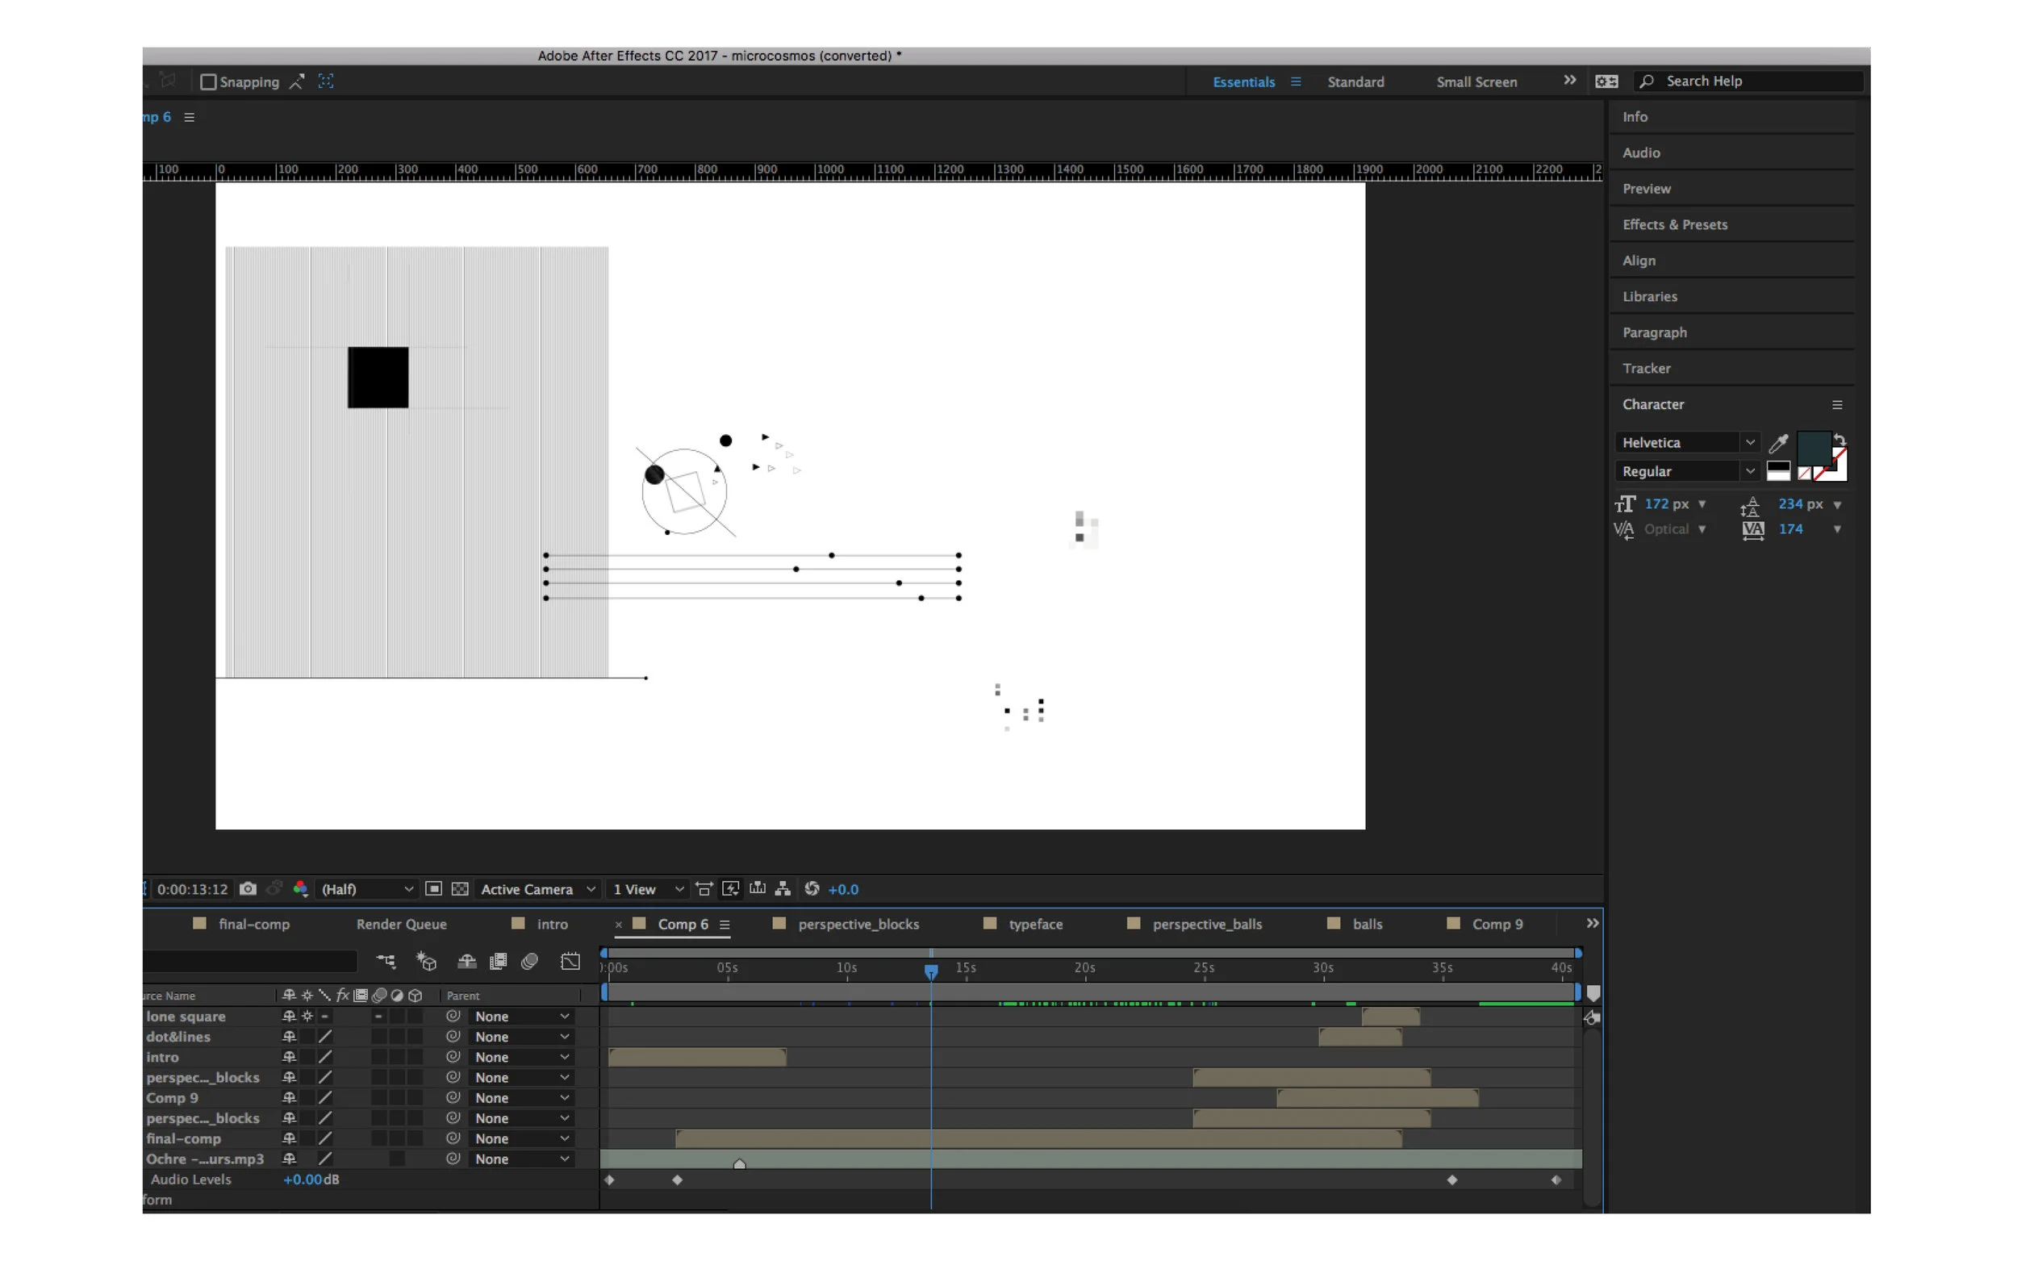Select the Standard workspace

tap(1355, 81)
